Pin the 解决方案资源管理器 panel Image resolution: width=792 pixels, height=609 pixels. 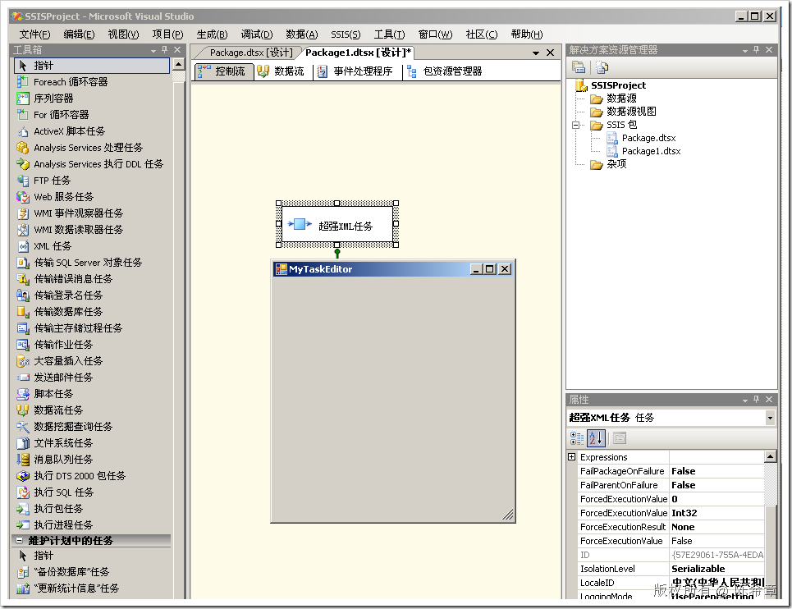tap(756, 49)
